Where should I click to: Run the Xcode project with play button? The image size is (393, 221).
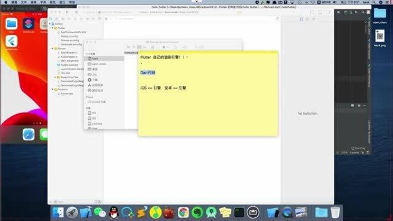pos(67,12)
